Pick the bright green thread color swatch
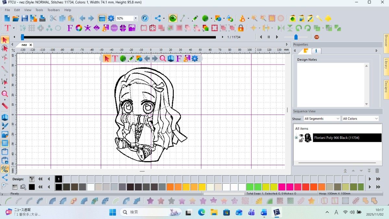 (x=250, y=187)
